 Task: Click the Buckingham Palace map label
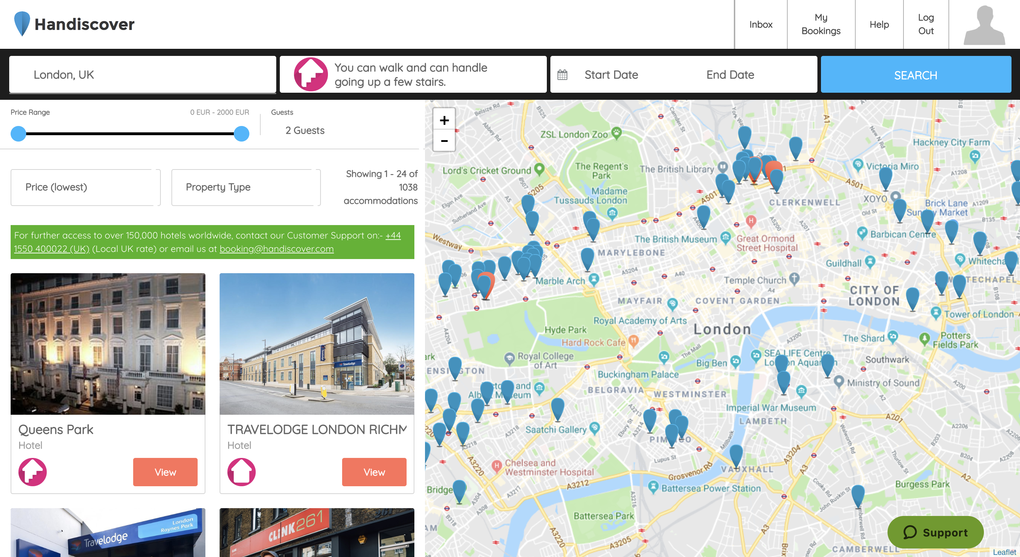[x=638, y=374]
